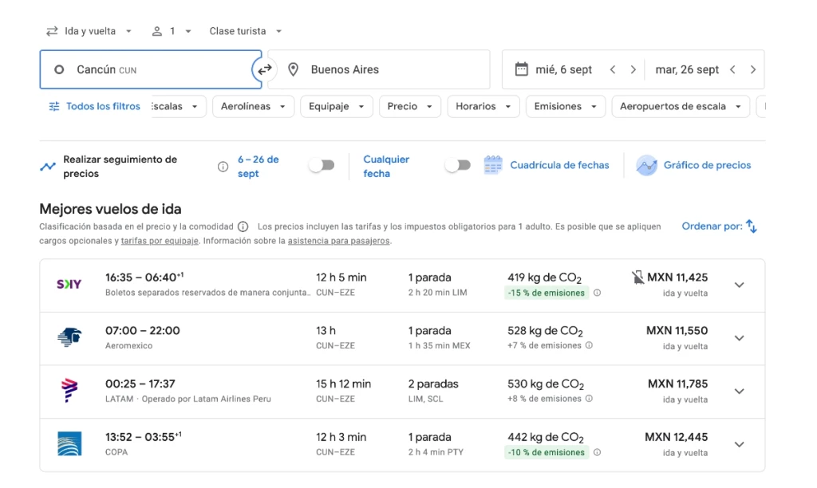Expand the COPA flight details
The width and height of the screenshot is (817, 488).
click(x=739, y=444)
